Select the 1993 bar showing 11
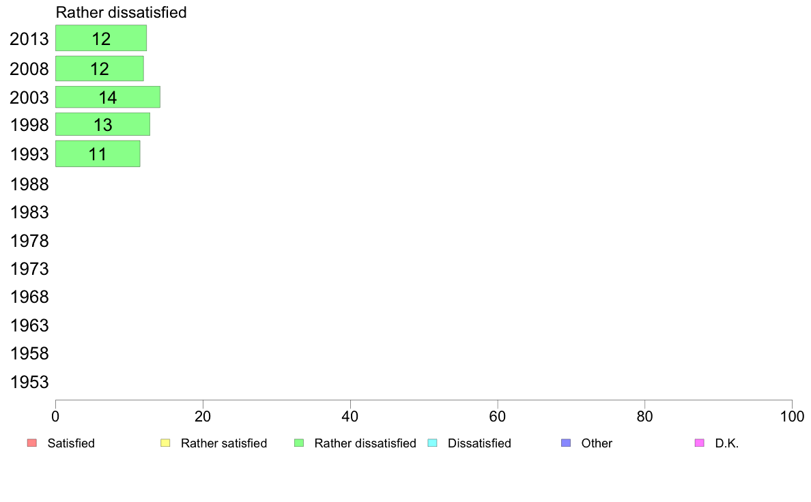The height and width of the screenshot is (502, 811). click(x=98, y=153)
